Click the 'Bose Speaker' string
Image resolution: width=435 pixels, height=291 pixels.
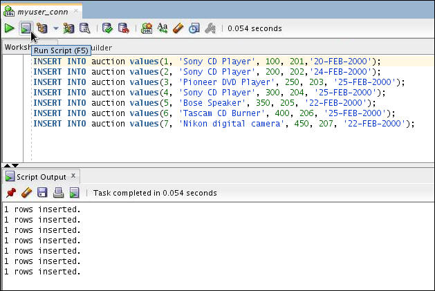coord(212,102)
